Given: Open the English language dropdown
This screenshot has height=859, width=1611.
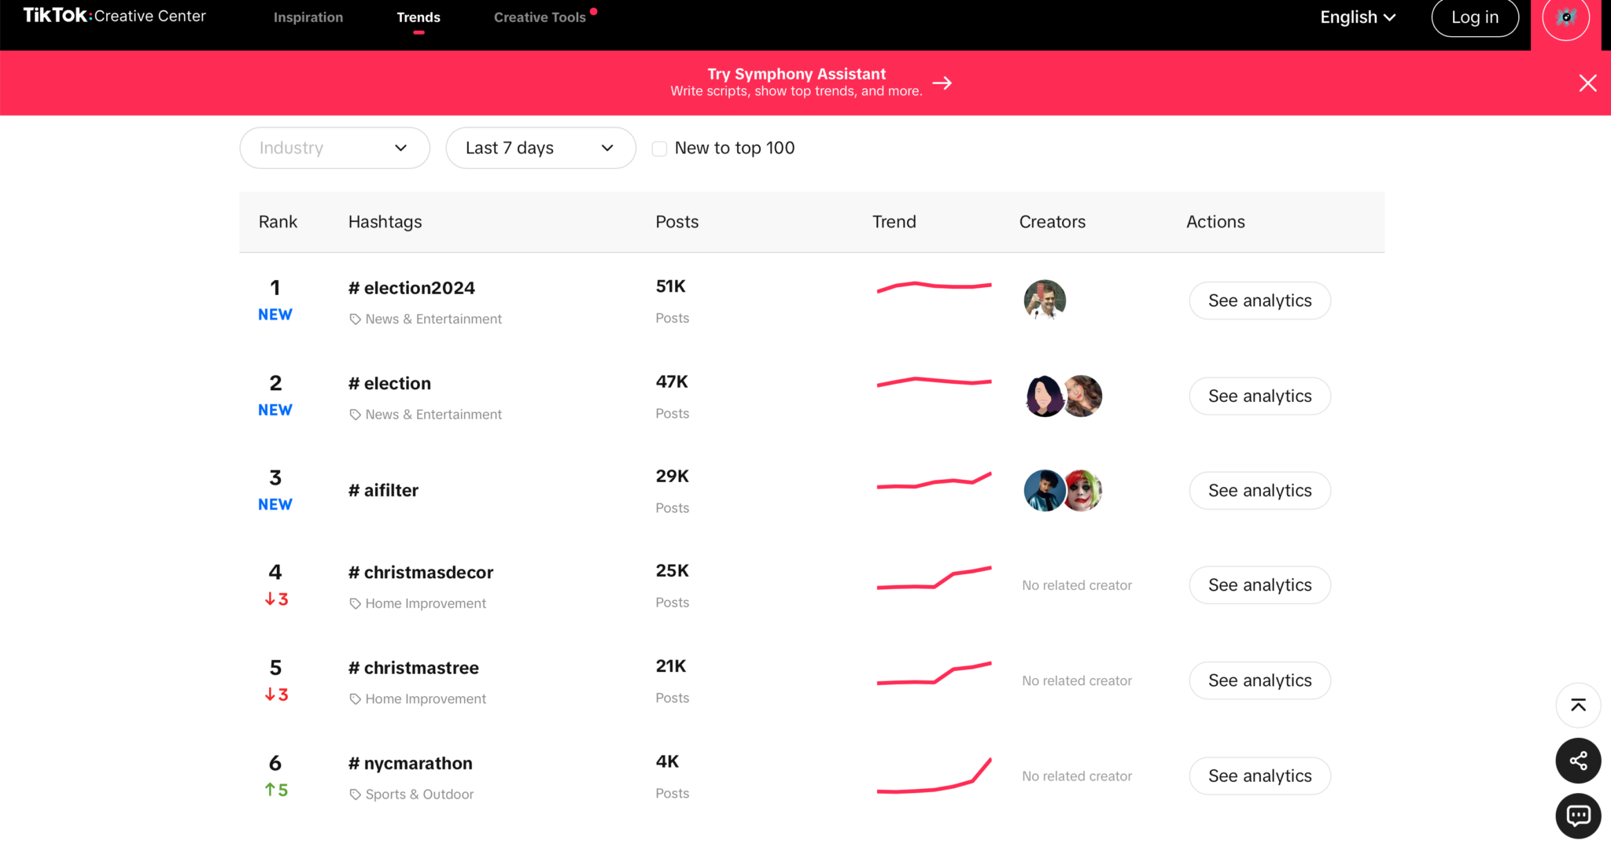Looking at the screenshot, I should click(1358, 17).
